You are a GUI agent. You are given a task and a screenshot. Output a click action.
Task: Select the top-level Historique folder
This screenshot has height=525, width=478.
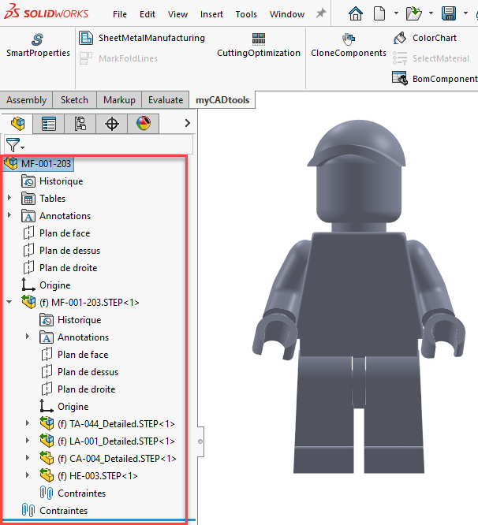52,181
